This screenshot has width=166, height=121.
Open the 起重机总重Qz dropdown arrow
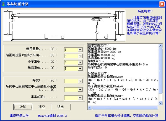pyautogui.click(x=80, y=56)
